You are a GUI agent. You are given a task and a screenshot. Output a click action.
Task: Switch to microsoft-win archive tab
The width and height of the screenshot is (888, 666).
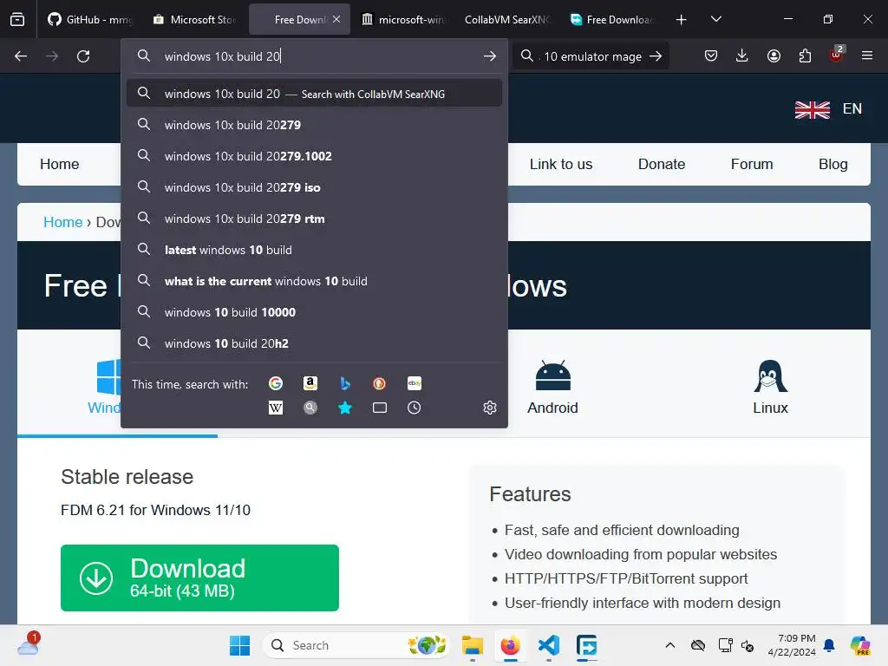[403, 19]
